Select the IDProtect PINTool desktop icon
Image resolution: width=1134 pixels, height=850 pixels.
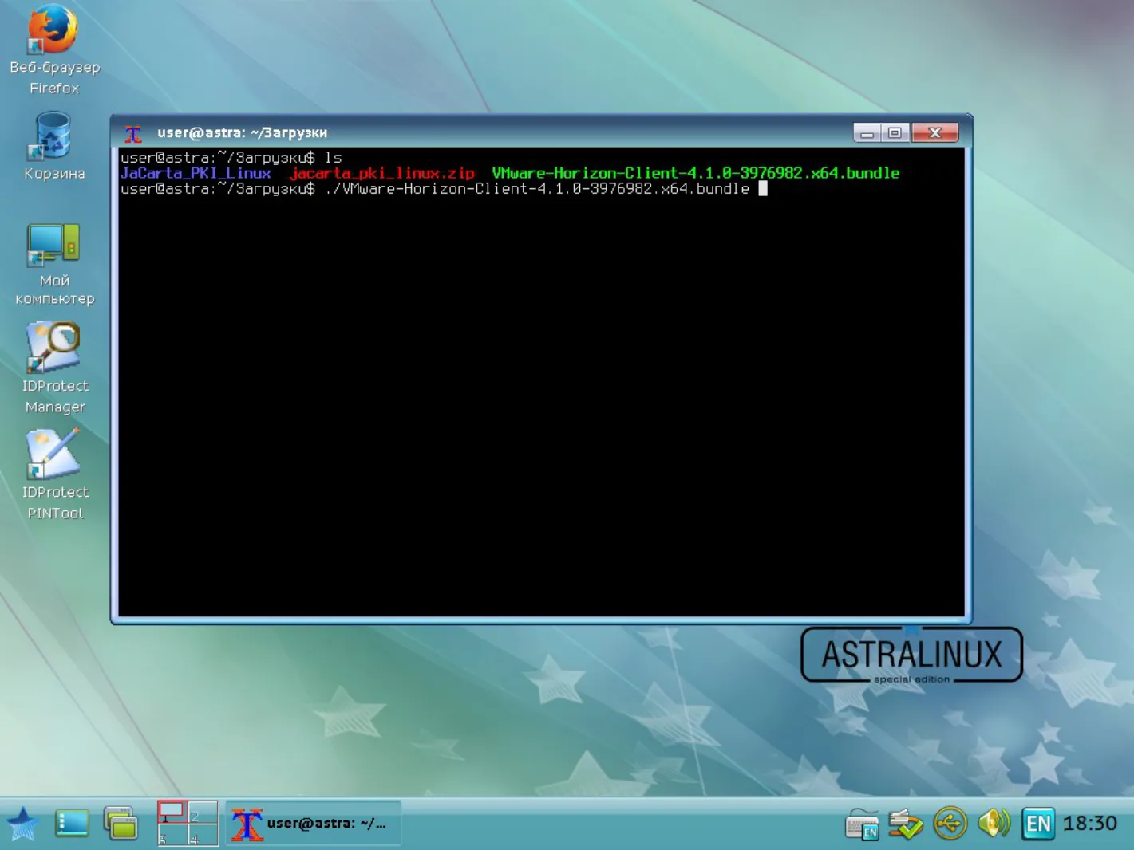click(54, 474)
